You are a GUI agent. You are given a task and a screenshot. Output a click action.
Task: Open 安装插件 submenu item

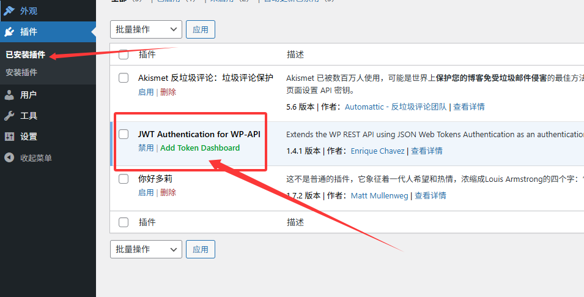(x=21, y=72)
